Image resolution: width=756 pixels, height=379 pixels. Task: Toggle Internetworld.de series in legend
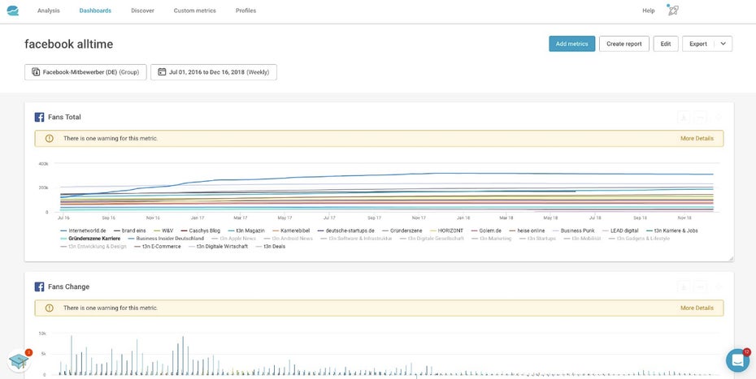[x=83, y=230]
